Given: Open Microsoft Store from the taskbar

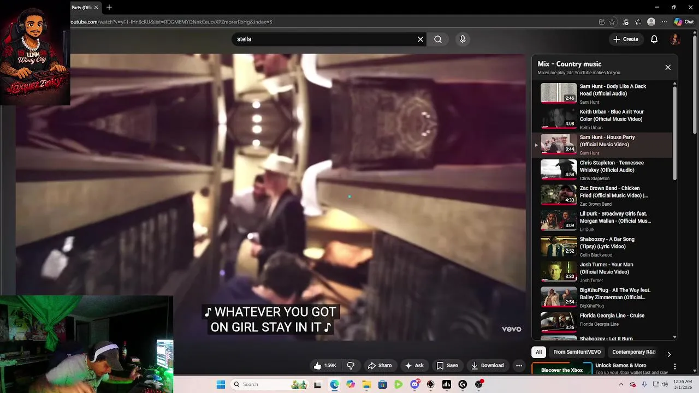Looking at the screenshot, I should click(382, 384).
